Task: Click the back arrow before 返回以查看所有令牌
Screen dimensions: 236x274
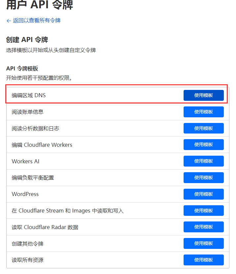Action: tap(8, 20)
